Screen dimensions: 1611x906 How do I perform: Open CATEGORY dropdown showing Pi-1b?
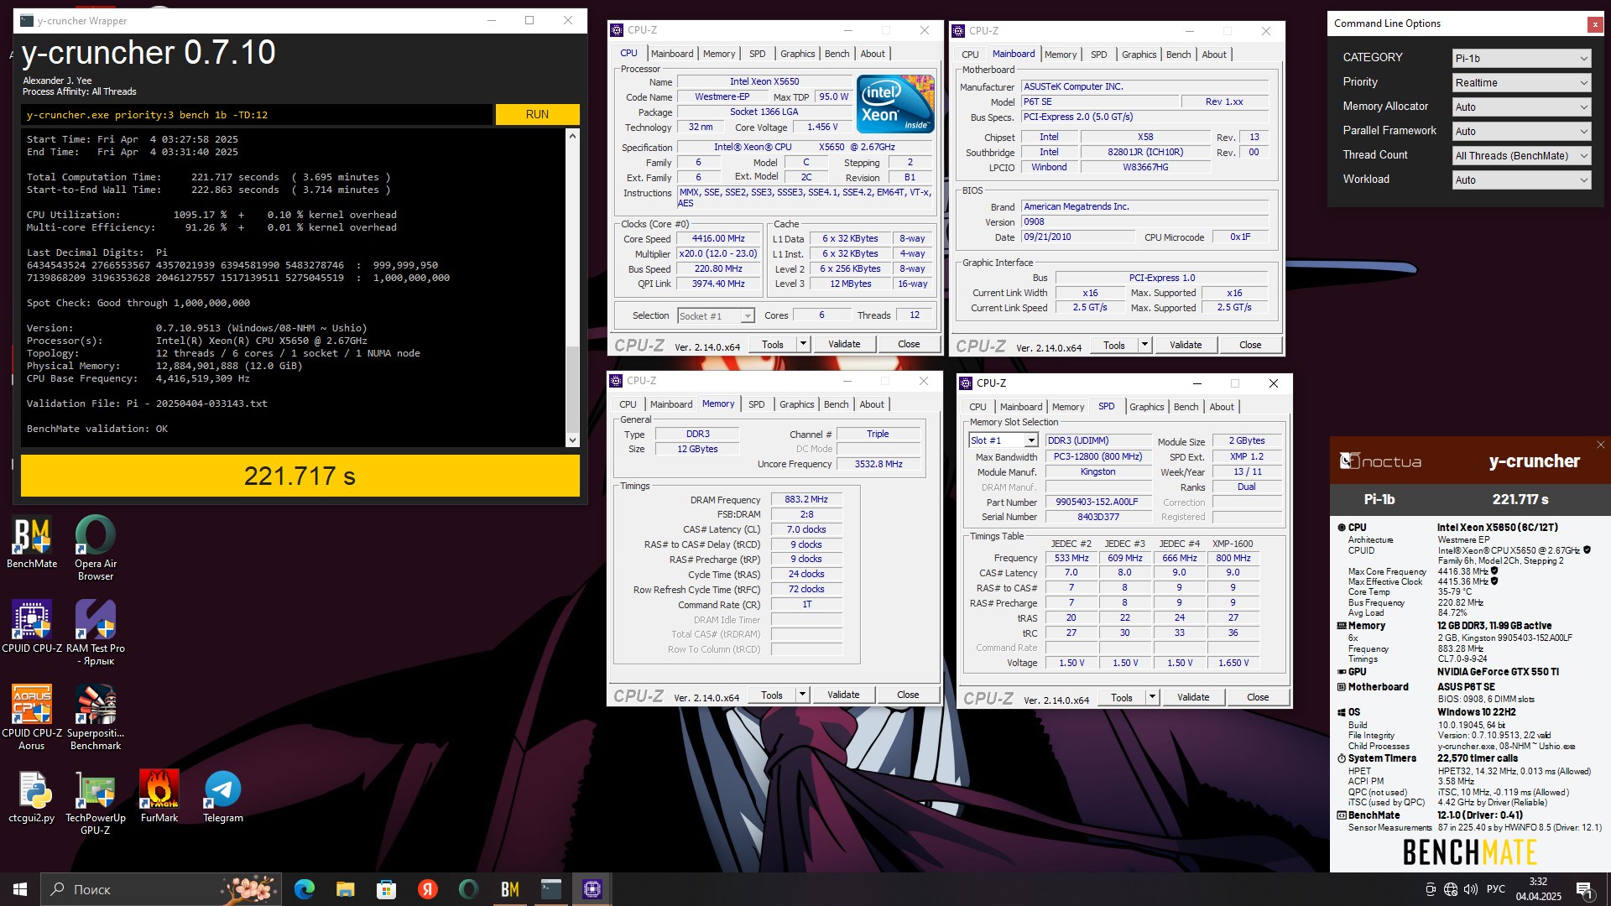(1521, 58)
